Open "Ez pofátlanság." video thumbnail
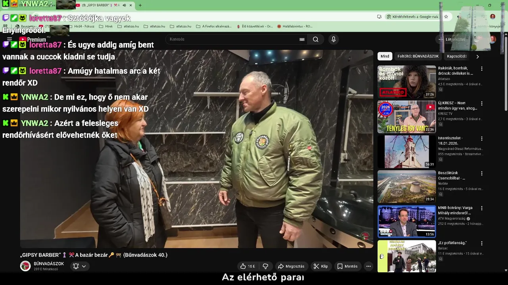Image resolution: width=508 pixels, height=285 pixels. pos(406,256)
